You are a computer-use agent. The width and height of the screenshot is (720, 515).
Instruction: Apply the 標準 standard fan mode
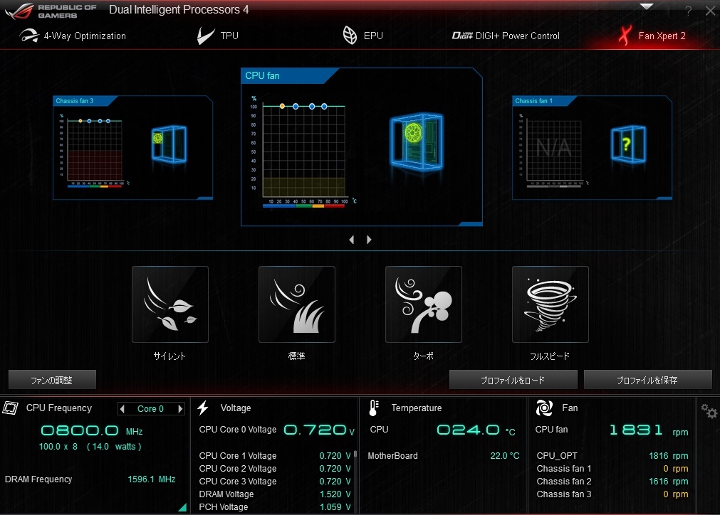pos(297,304)
